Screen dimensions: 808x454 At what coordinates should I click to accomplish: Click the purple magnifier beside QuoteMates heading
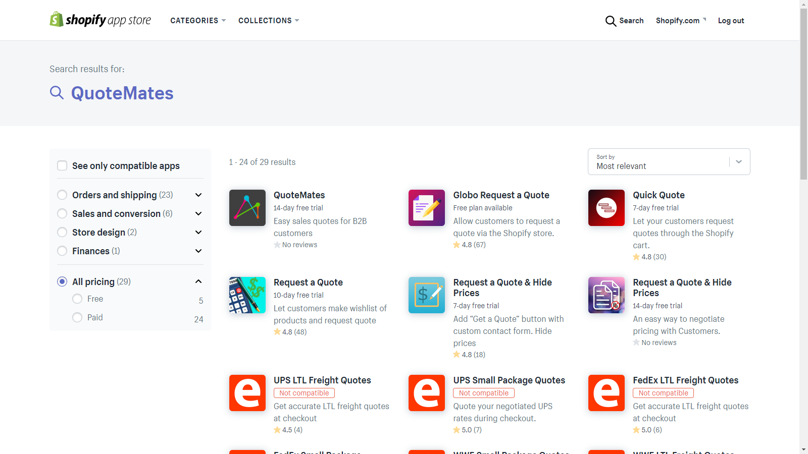pos(57,93)
